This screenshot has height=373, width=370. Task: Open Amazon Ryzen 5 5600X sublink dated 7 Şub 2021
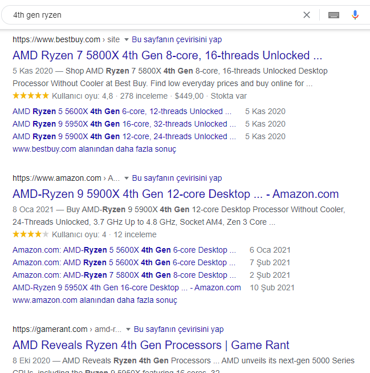(124, 262)
